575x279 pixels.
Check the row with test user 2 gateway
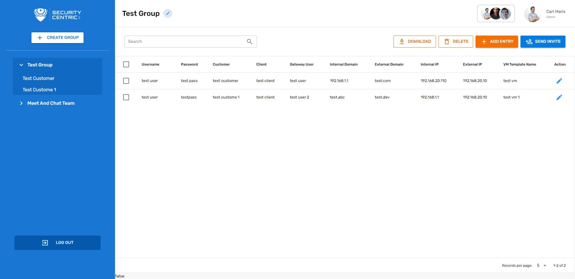tap(126, 97)
